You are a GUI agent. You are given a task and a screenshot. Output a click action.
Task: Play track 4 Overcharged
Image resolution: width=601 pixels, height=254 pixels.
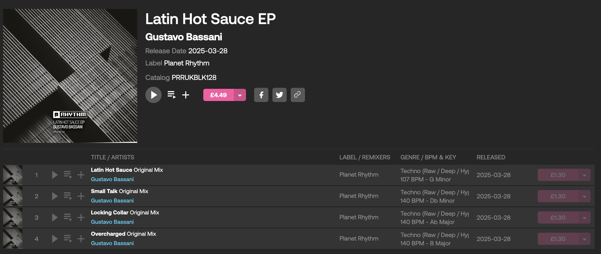point(55,239)
